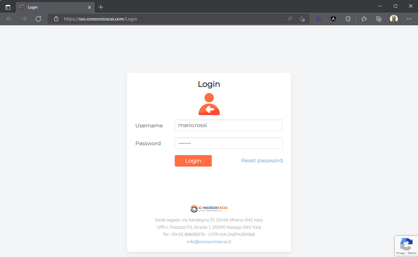The height and width of the screenshot is (257, 418).
Task: Open the tab actions menu
Action: (x=7, y=7)
